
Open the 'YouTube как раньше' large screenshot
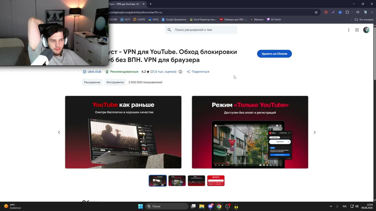click(x=123, y=132)
